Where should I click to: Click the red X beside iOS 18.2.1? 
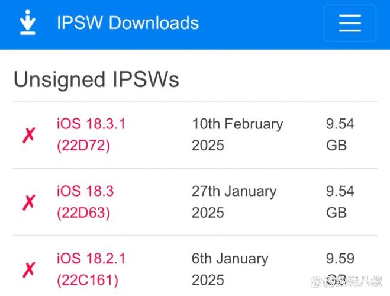(x=28, y=270)
